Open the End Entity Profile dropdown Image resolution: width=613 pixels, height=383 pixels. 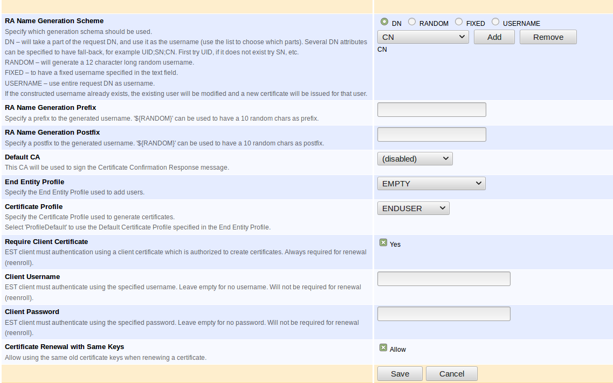point(431,183)
